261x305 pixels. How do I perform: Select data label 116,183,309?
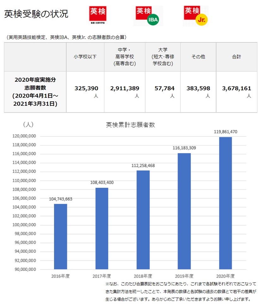click(x=184, y=148)
